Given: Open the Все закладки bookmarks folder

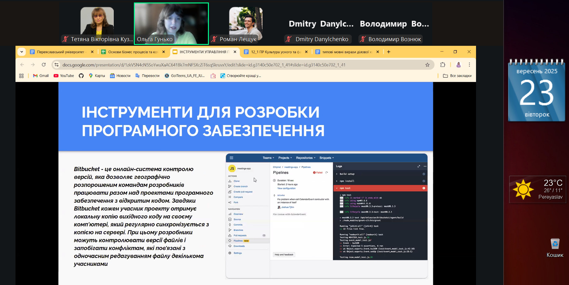Looking at the screenshot, I should pos(457,76).
